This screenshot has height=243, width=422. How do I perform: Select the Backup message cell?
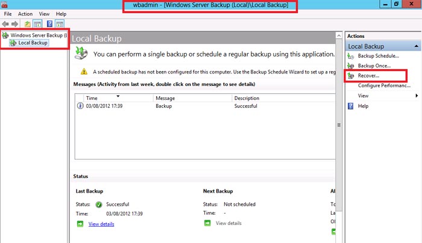(163, 106)
